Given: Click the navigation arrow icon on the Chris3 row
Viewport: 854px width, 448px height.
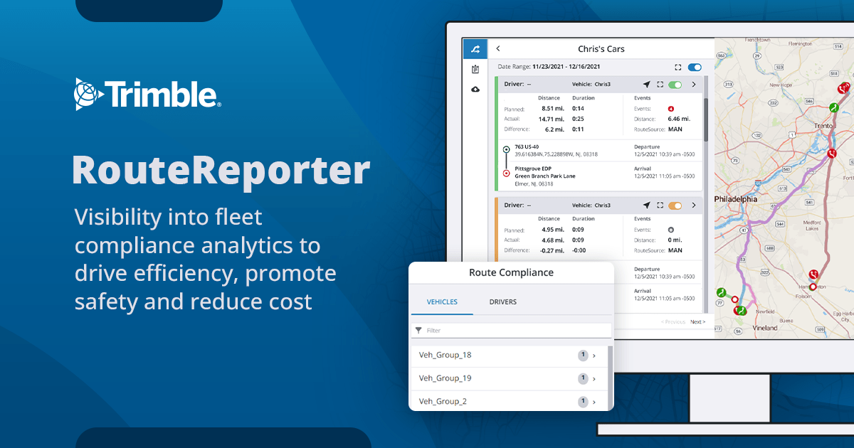Looking at the screenshot, I should (648, 84).
